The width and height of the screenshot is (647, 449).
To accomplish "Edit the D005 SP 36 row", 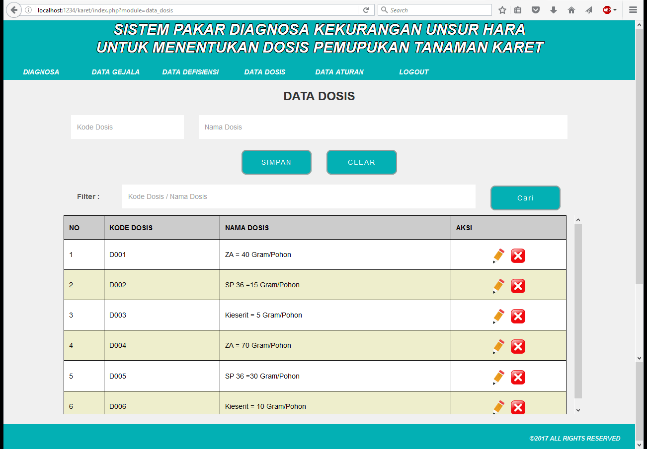I will point(498,377).
